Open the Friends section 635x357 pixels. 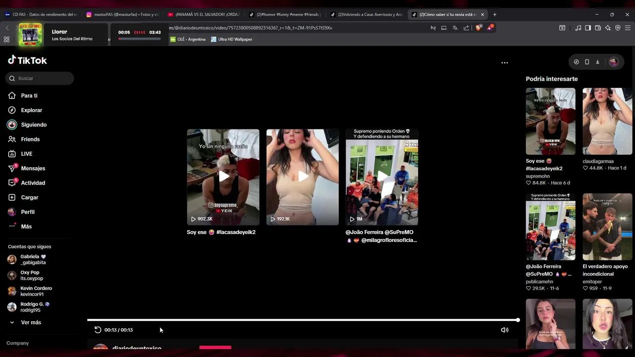pyautogui.click(x=30, y=139)
